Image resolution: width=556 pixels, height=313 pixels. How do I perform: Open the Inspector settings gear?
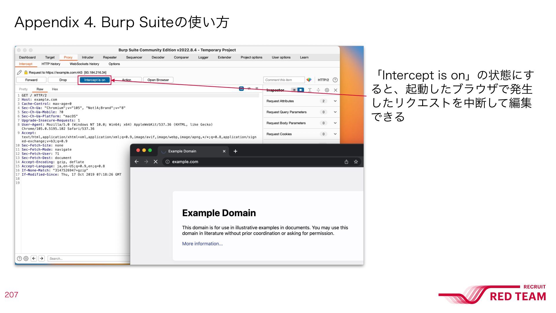tap(327, 90)
